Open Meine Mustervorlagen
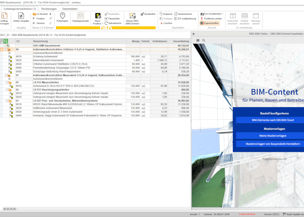This screenshot has height=217, width=304. (x=273, y=135)
